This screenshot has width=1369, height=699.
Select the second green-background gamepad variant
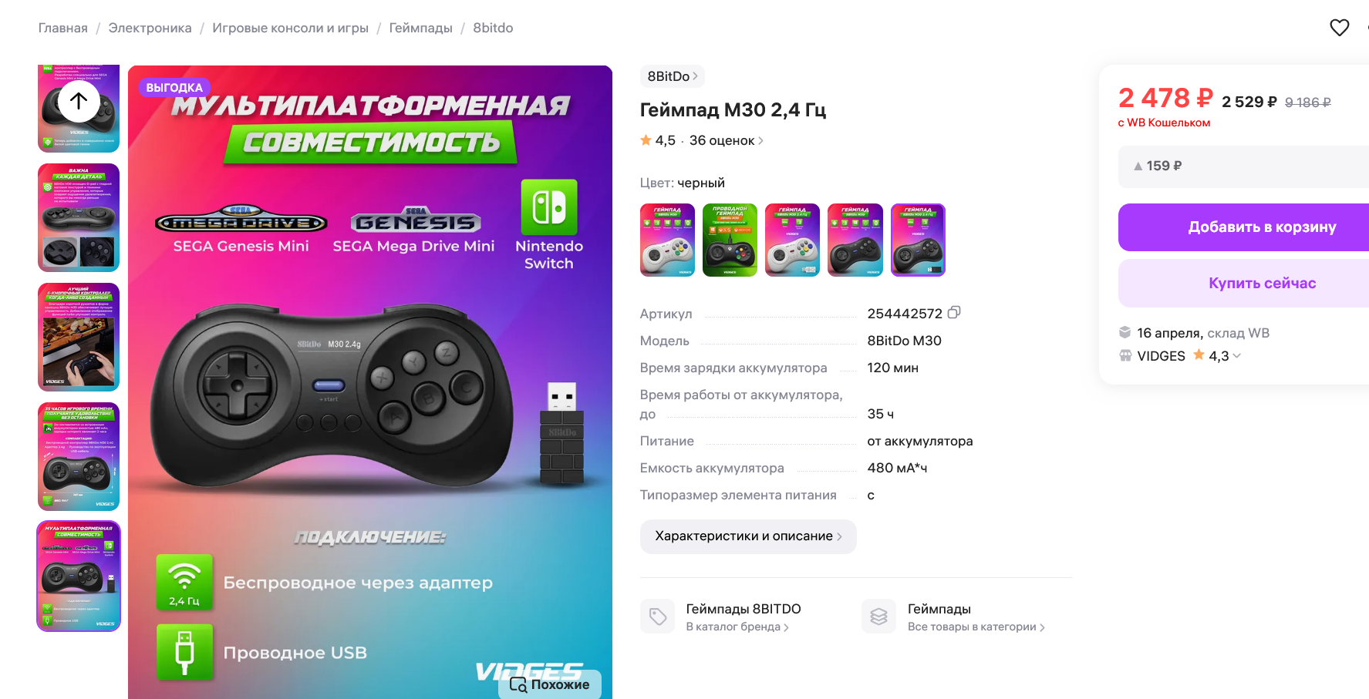pos(730,240)
